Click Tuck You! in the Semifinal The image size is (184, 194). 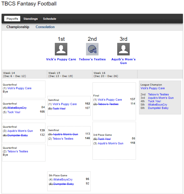(59, 109)
